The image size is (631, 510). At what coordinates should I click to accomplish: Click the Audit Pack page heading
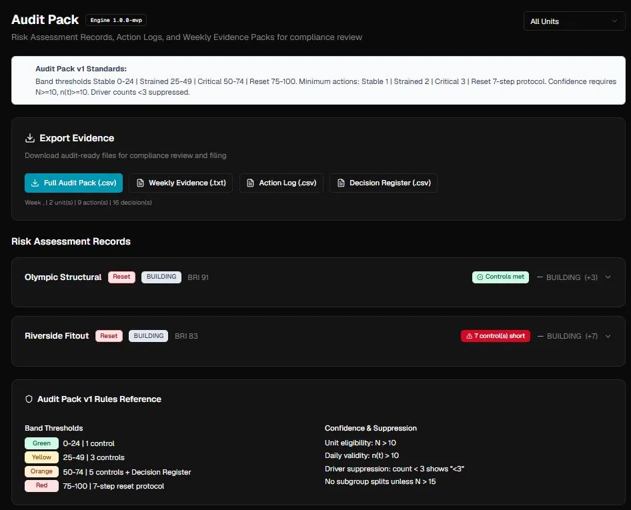coord(45,20)
